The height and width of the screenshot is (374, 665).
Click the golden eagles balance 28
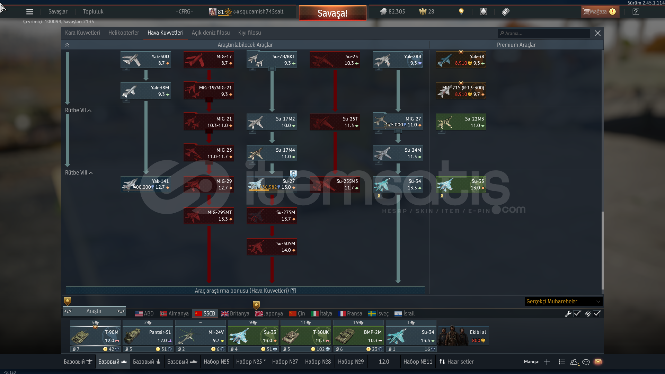pos(427,12)
